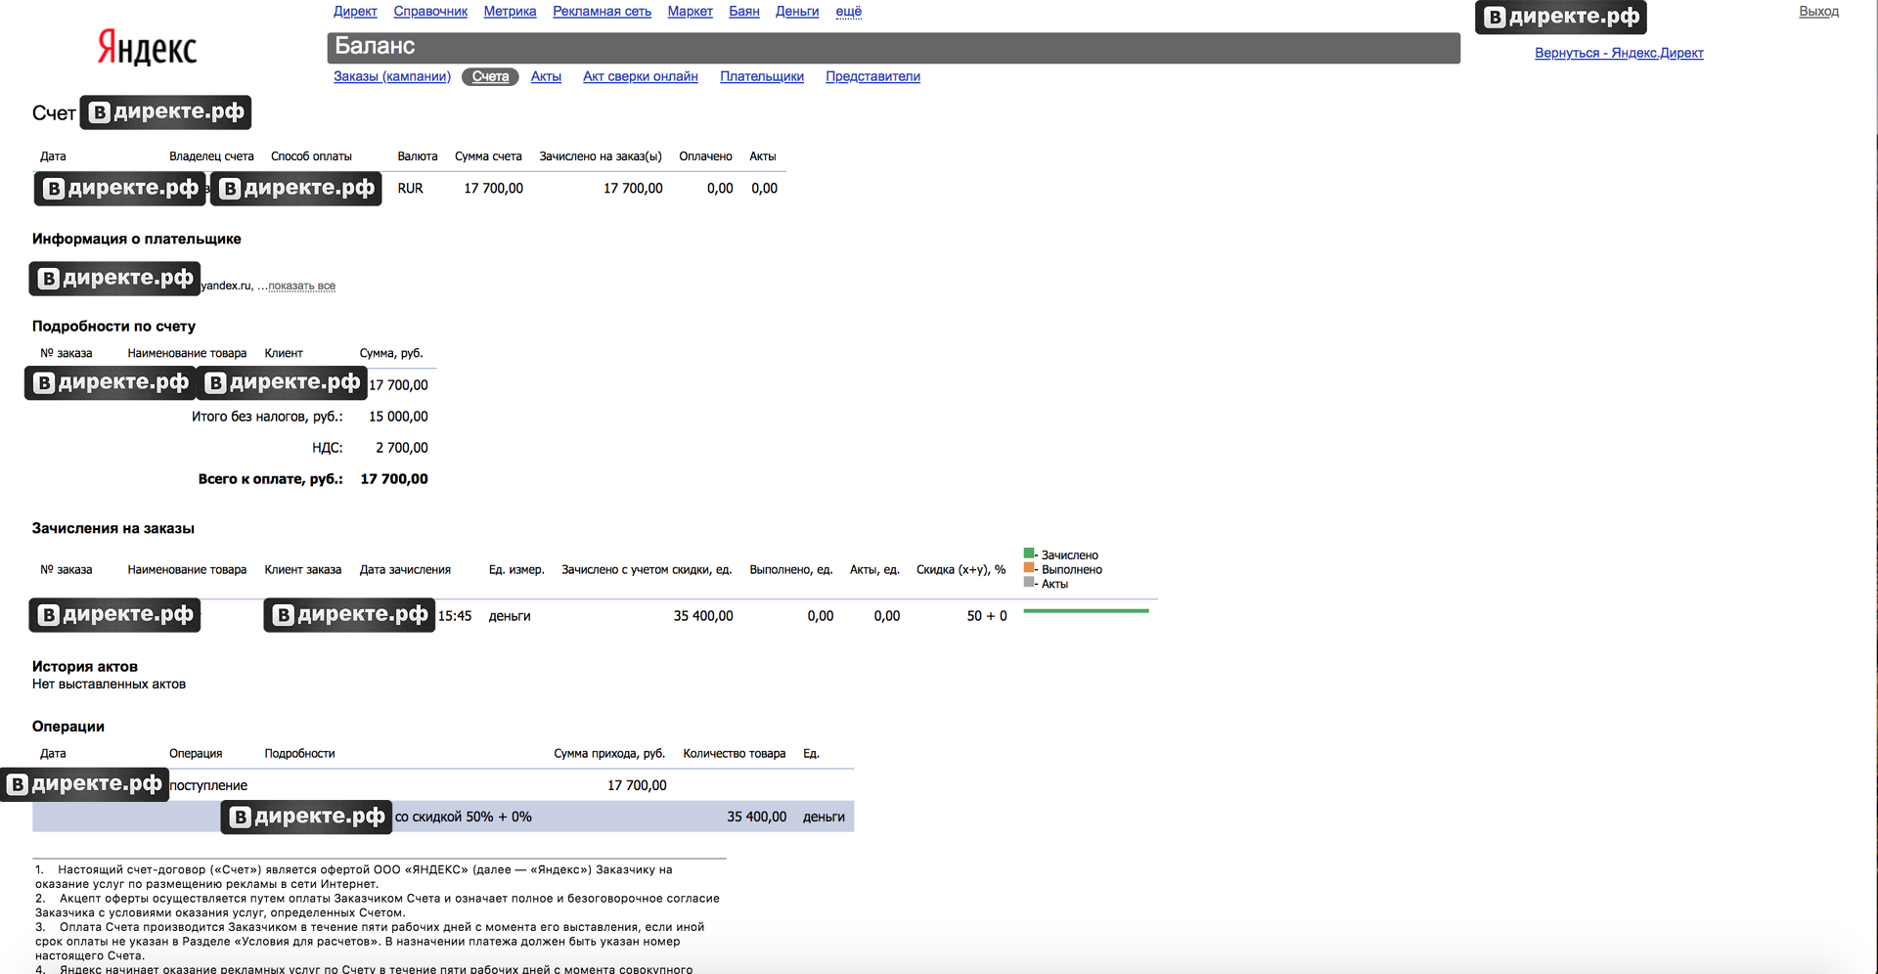Image resolution: width=1878 pixels, height=974 pixels.
Task: Open the Плательщики tab
Action: (762, 76)
